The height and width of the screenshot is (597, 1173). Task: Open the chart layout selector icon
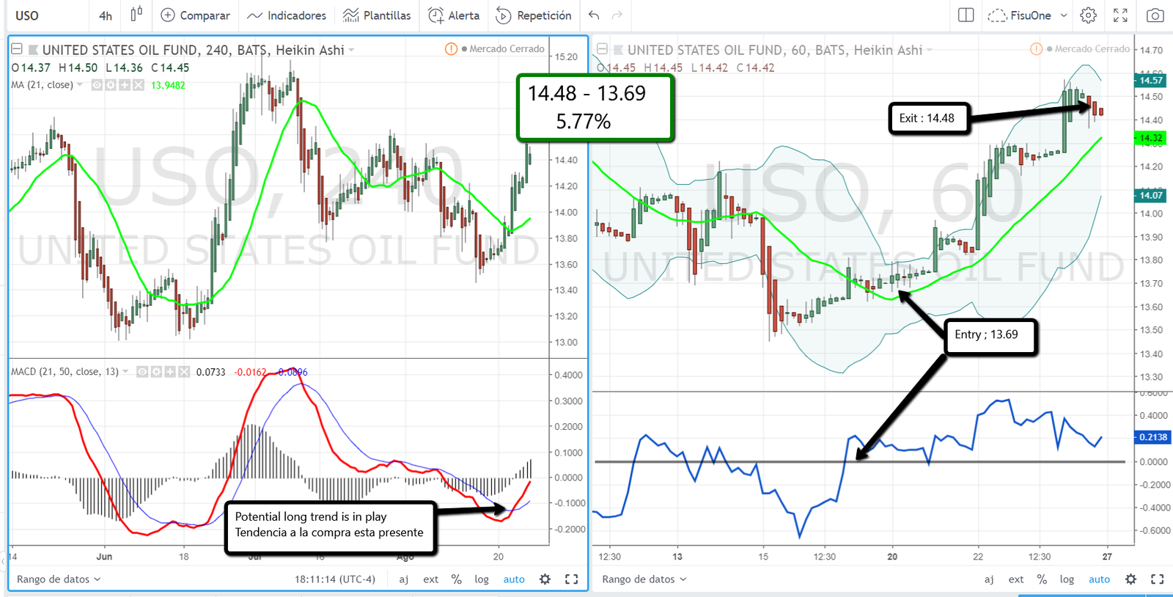[x=966, y=15]
